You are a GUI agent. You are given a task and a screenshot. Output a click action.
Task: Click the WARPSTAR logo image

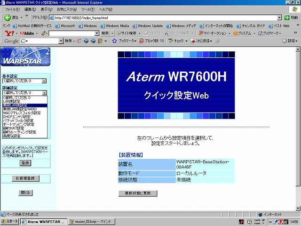pos(25,56)
